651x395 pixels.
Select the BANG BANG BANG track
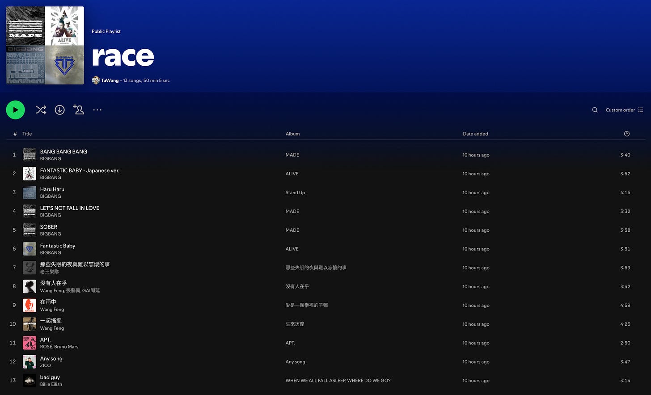(63, 152)
